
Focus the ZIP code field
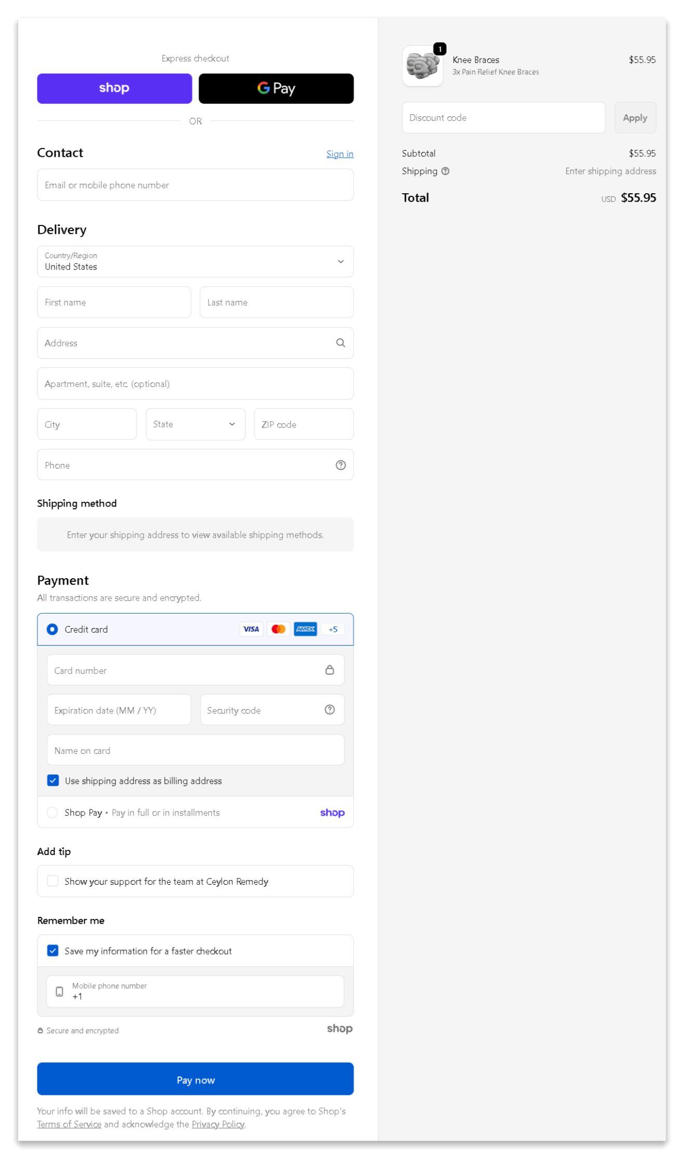coord(304,424)
